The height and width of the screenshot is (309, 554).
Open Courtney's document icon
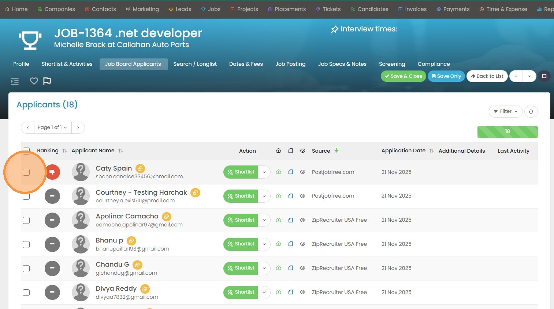click(290, 196)
